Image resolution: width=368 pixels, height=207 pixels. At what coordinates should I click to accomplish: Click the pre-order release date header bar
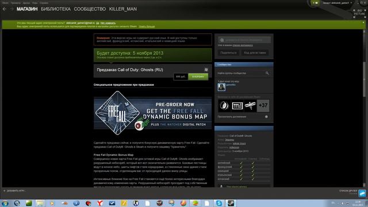[152, 55]
